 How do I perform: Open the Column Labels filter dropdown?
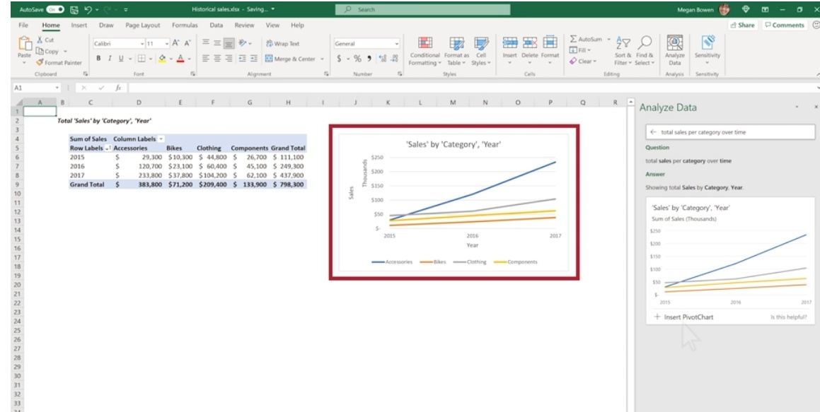tap(161, 139)
